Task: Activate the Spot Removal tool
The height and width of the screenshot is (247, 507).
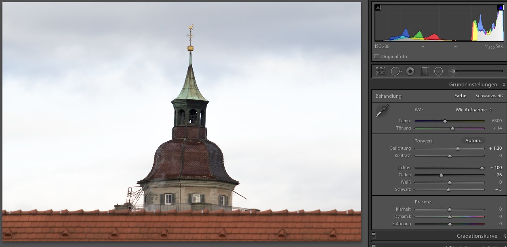Action: (x=396, y=71)
